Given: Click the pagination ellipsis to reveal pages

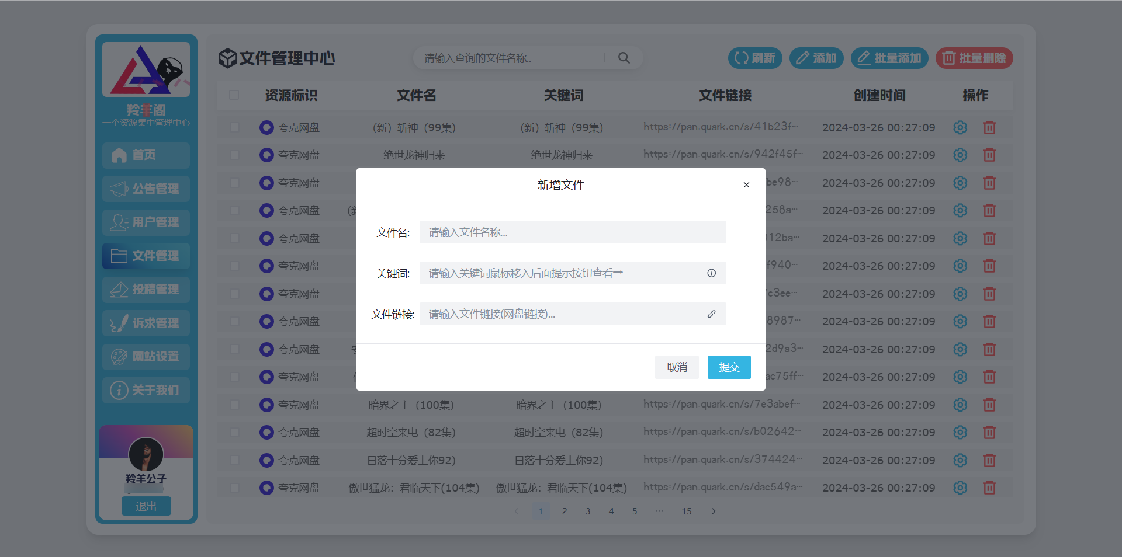Looking at the screenshot, I should 659,511.
